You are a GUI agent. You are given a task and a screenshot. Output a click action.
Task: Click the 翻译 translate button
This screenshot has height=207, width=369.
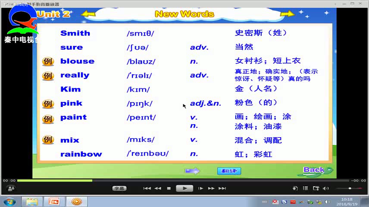[229, 171]
